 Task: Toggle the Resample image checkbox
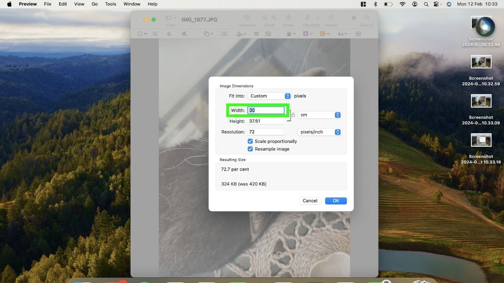pyautogui.click(x=250, y=149)
